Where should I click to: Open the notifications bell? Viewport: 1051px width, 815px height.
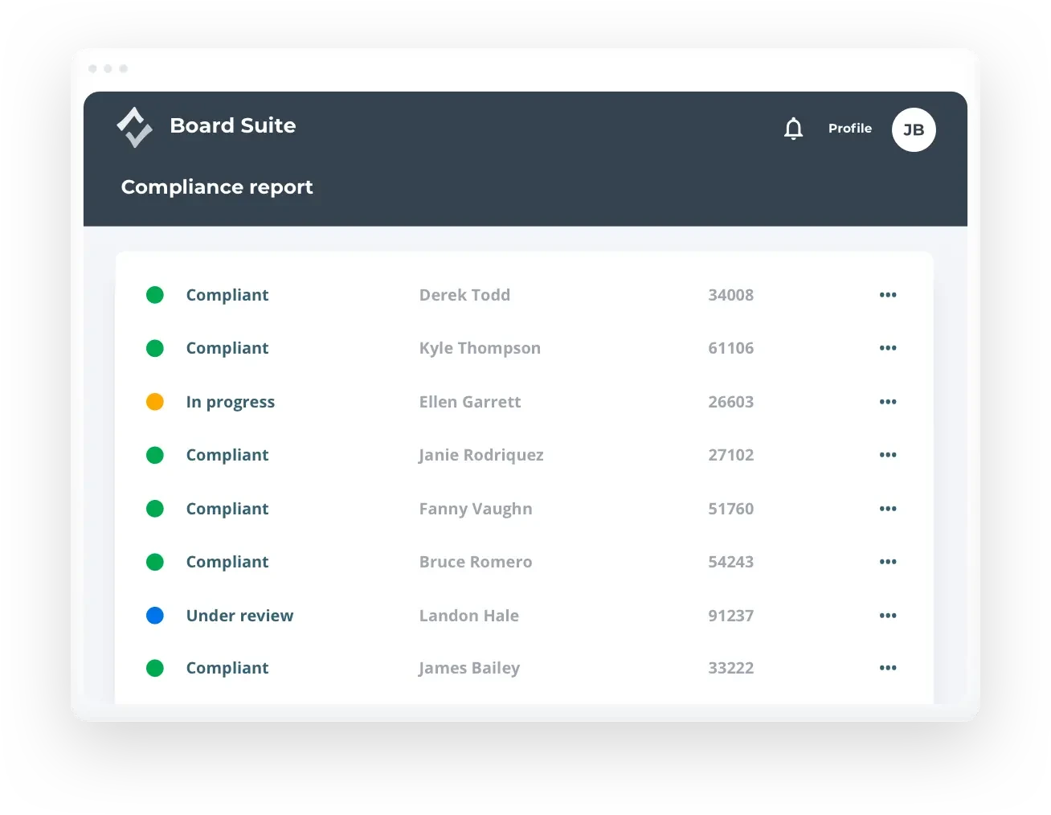[x=794, y=129]
